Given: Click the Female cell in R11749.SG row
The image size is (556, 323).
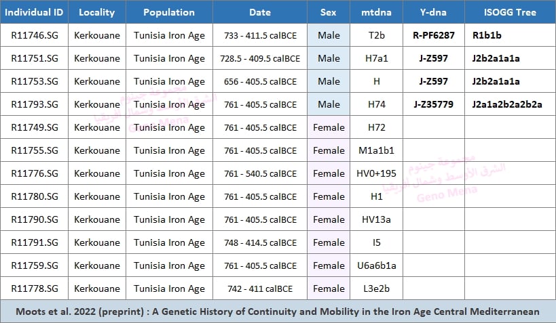Looking at the screenshot, I should 329,127.
